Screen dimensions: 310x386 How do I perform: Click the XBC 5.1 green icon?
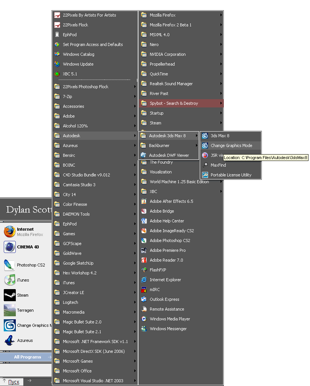click(x=57, y=74)
